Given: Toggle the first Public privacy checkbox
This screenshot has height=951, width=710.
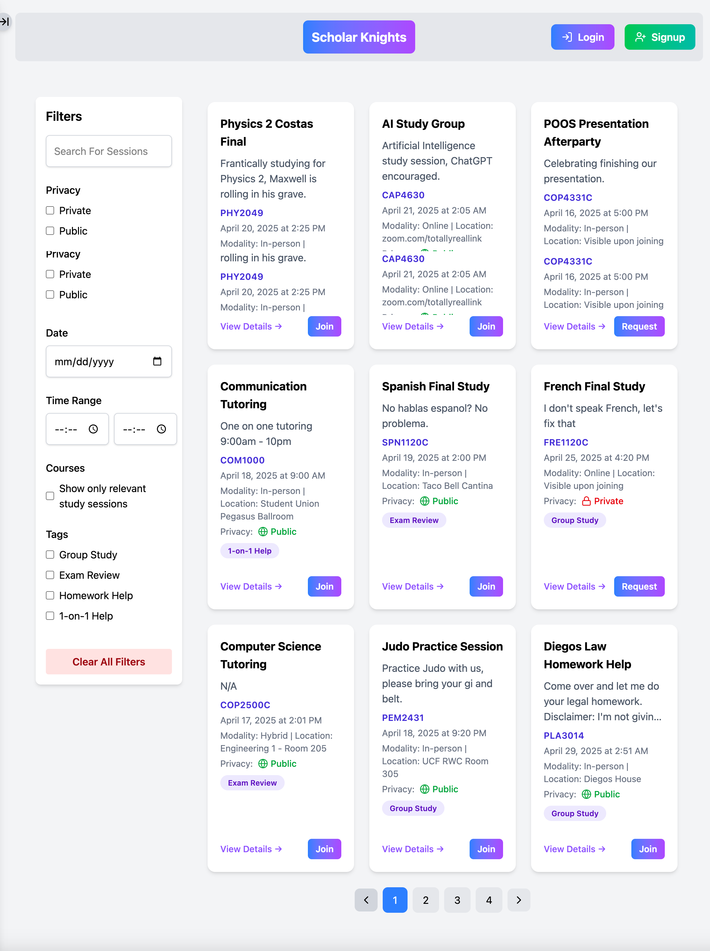Looking at the screenshot, I should point(50,231).
